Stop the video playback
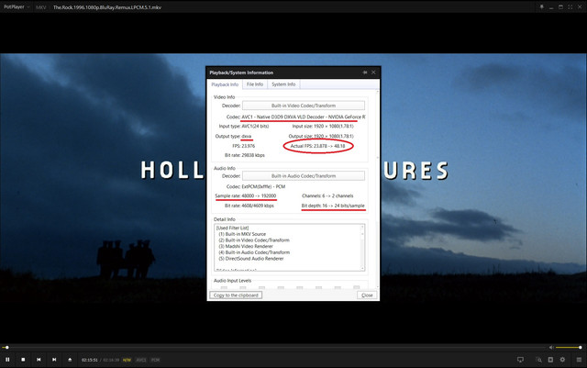587x368 pixels. click(23, 360)
